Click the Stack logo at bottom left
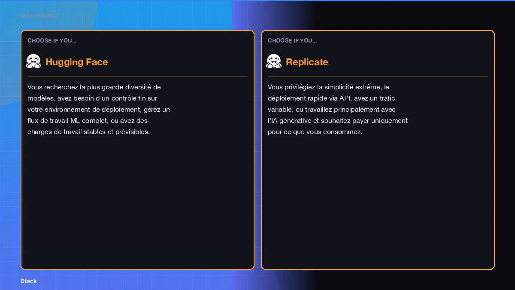Image resolution: width=515 pixels, height=290 pixels. click(29, 281)
